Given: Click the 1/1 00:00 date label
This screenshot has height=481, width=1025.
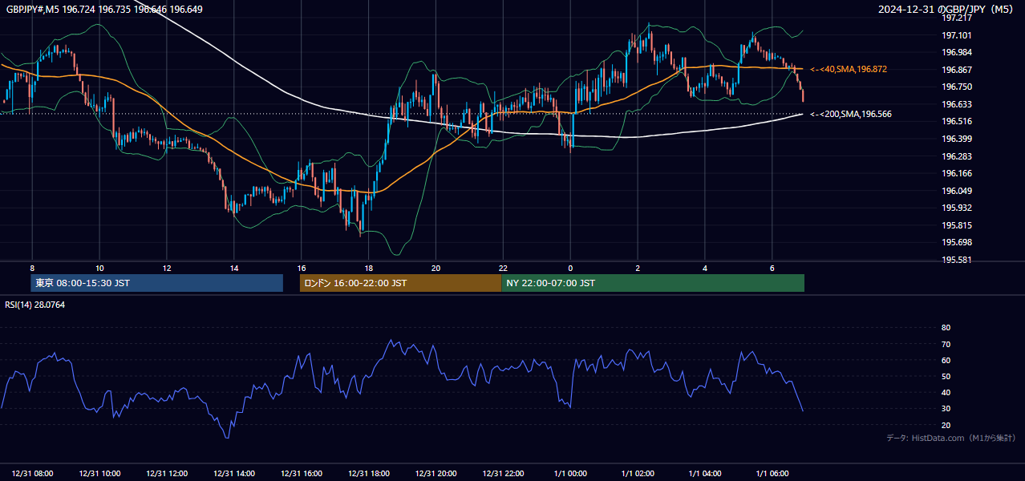Looking at the screenshot, I should [x=570, y=474].
